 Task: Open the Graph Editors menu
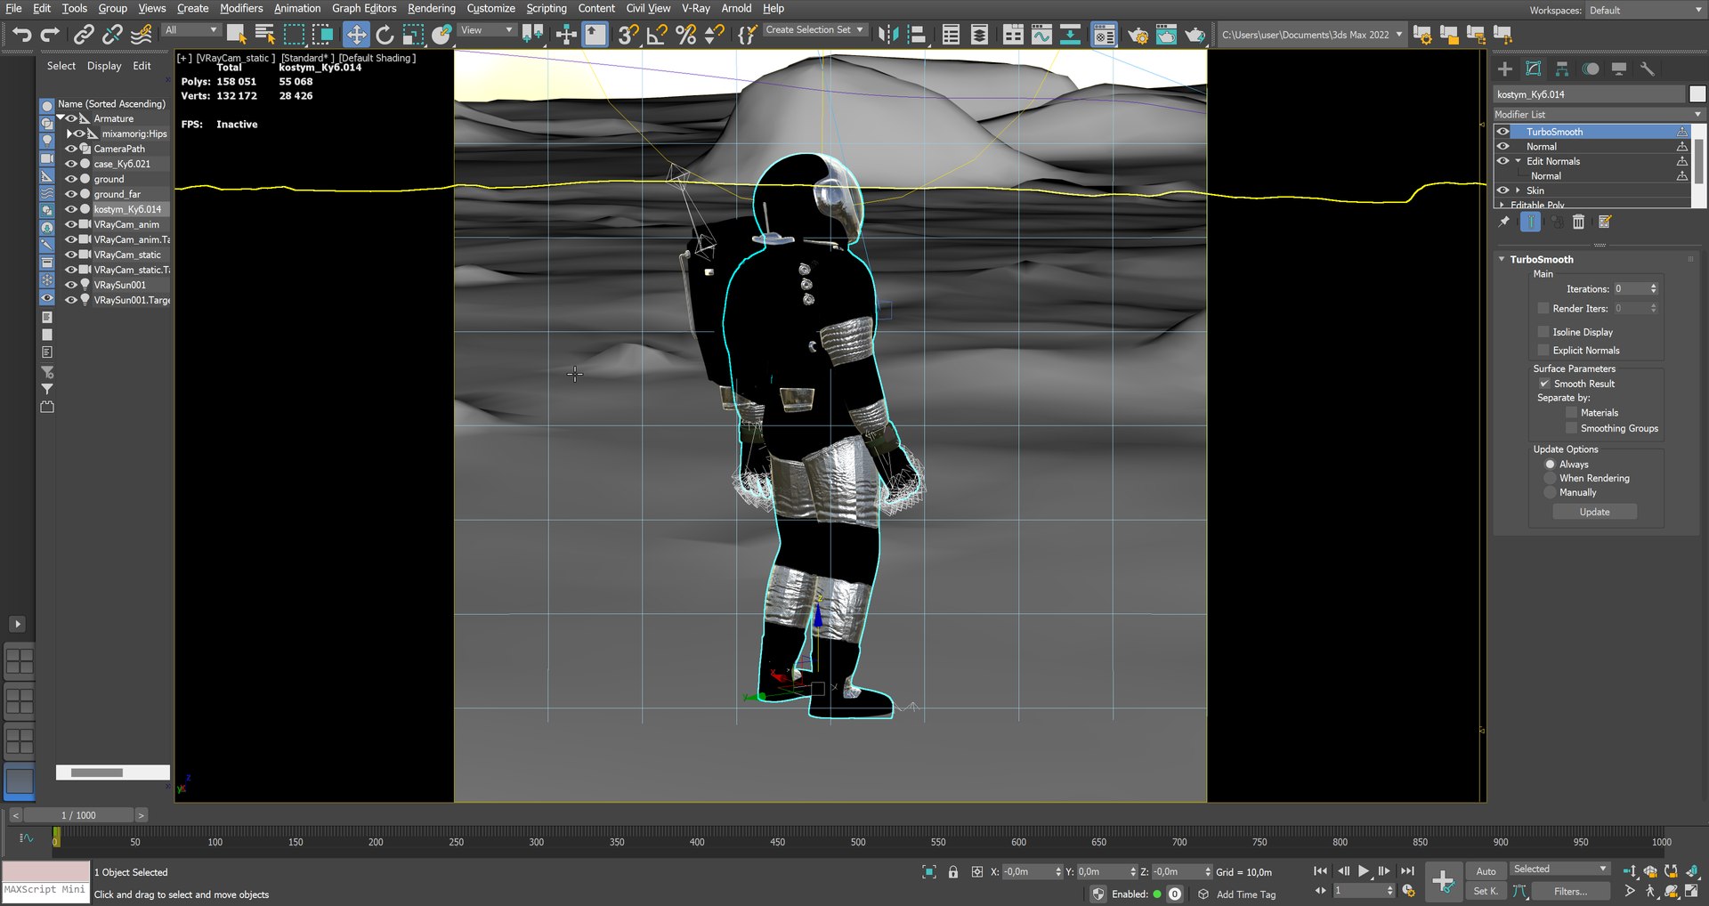(x=364, y=9)
